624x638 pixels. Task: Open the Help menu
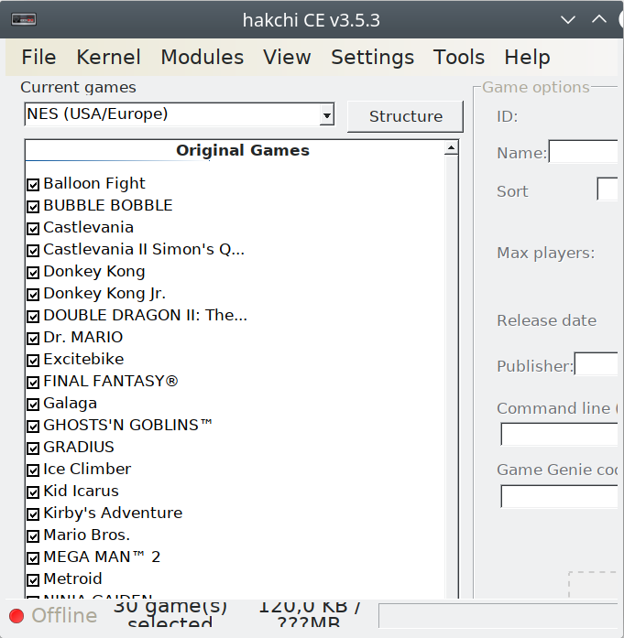tap(527, 57)
